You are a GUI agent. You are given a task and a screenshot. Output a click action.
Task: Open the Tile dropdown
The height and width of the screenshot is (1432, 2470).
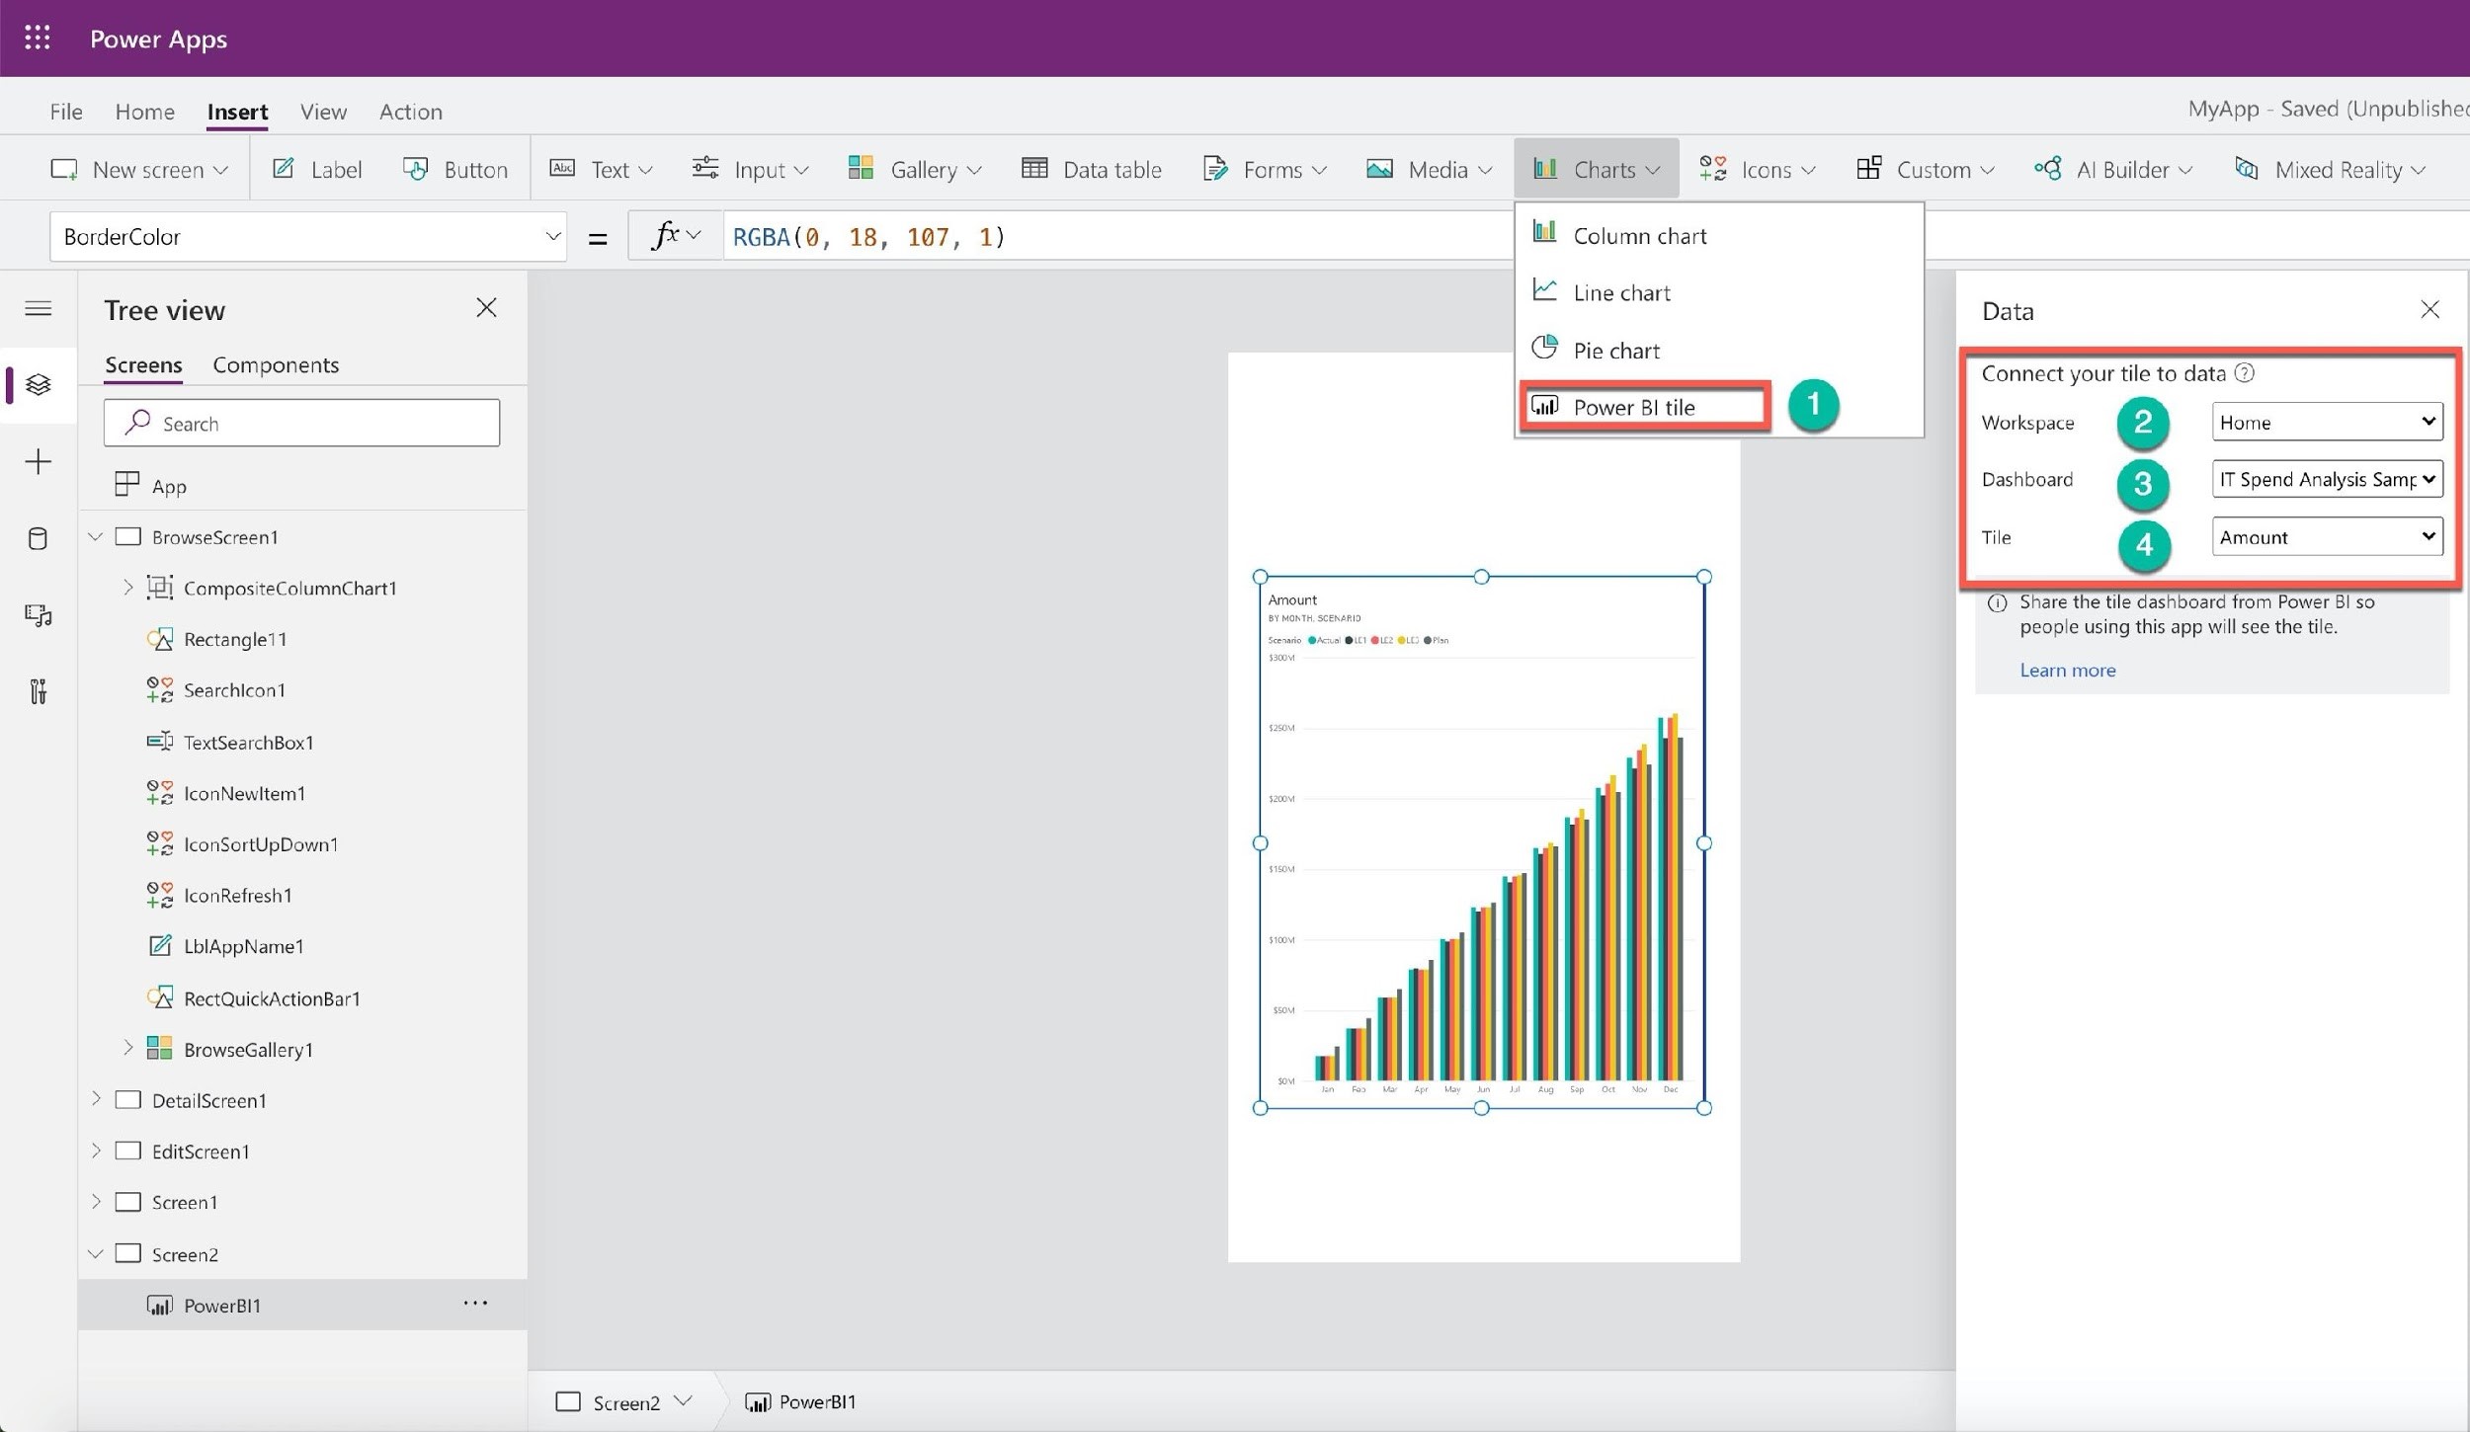coord(2327,536)
